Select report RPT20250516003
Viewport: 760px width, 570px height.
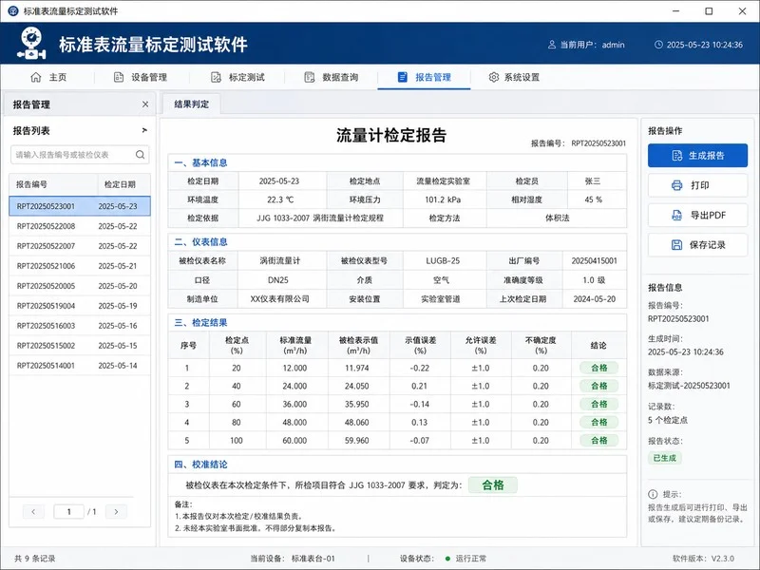80,325
